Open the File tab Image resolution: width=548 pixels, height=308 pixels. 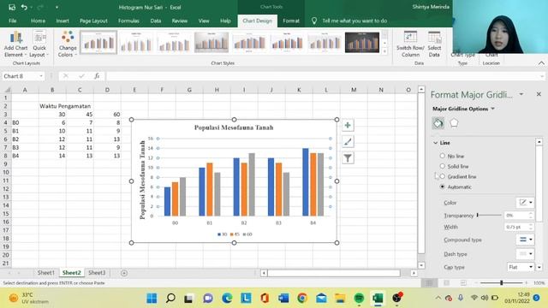[x=12, y=21]
